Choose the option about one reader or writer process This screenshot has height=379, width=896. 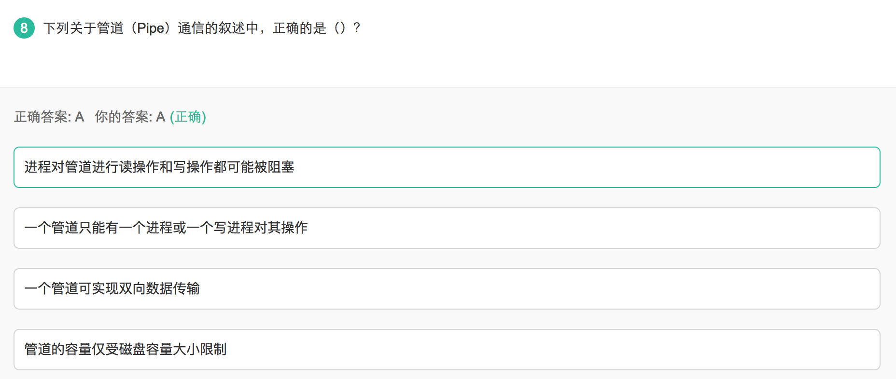[x=447, y=228]
